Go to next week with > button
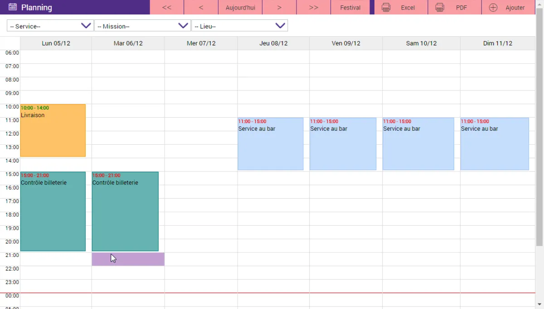544x309 pixels. pos(279,7)
